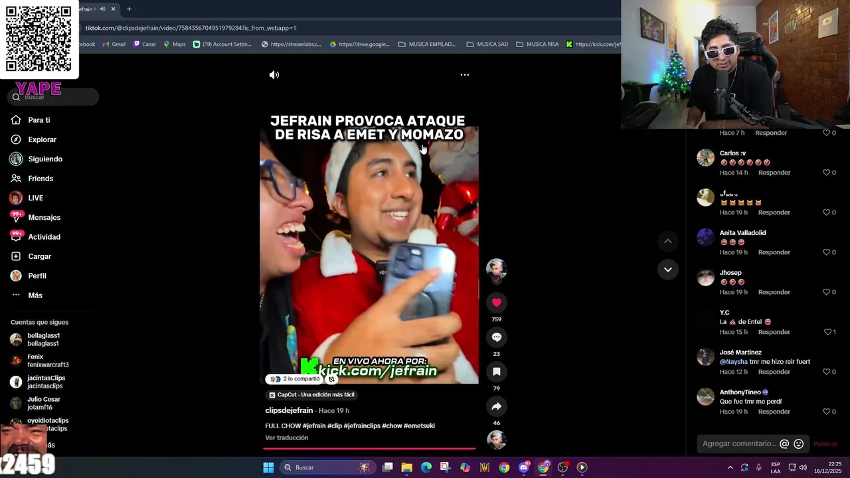The image size is (850, 478).
Task: Click the #emetsuki hashtag
Action: click(419, 426)
